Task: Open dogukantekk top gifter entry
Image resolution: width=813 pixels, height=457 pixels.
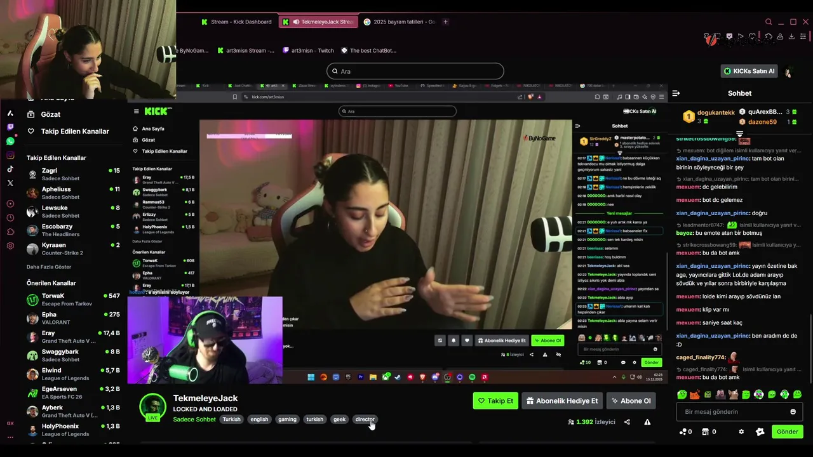Action: (709, 116)
